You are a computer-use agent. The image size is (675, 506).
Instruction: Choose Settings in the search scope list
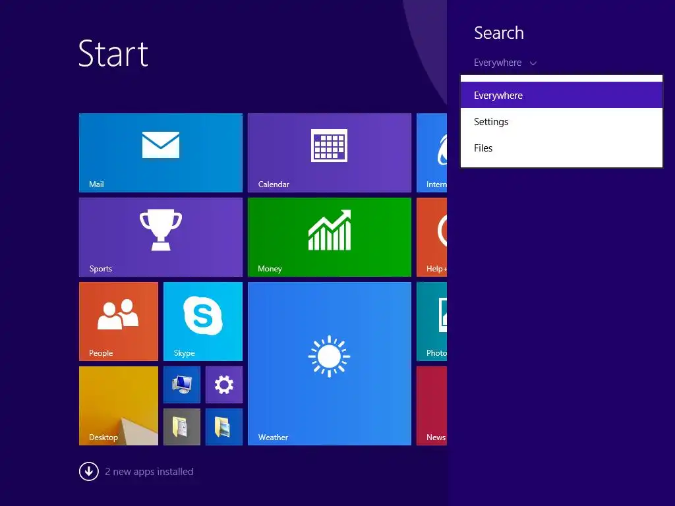562,122
